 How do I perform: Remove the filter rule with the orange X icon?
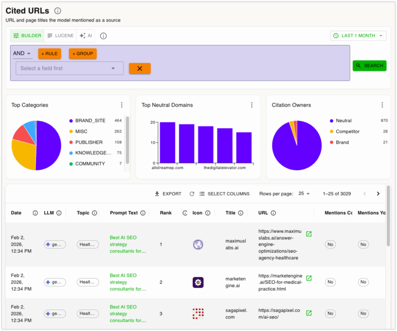140,69
